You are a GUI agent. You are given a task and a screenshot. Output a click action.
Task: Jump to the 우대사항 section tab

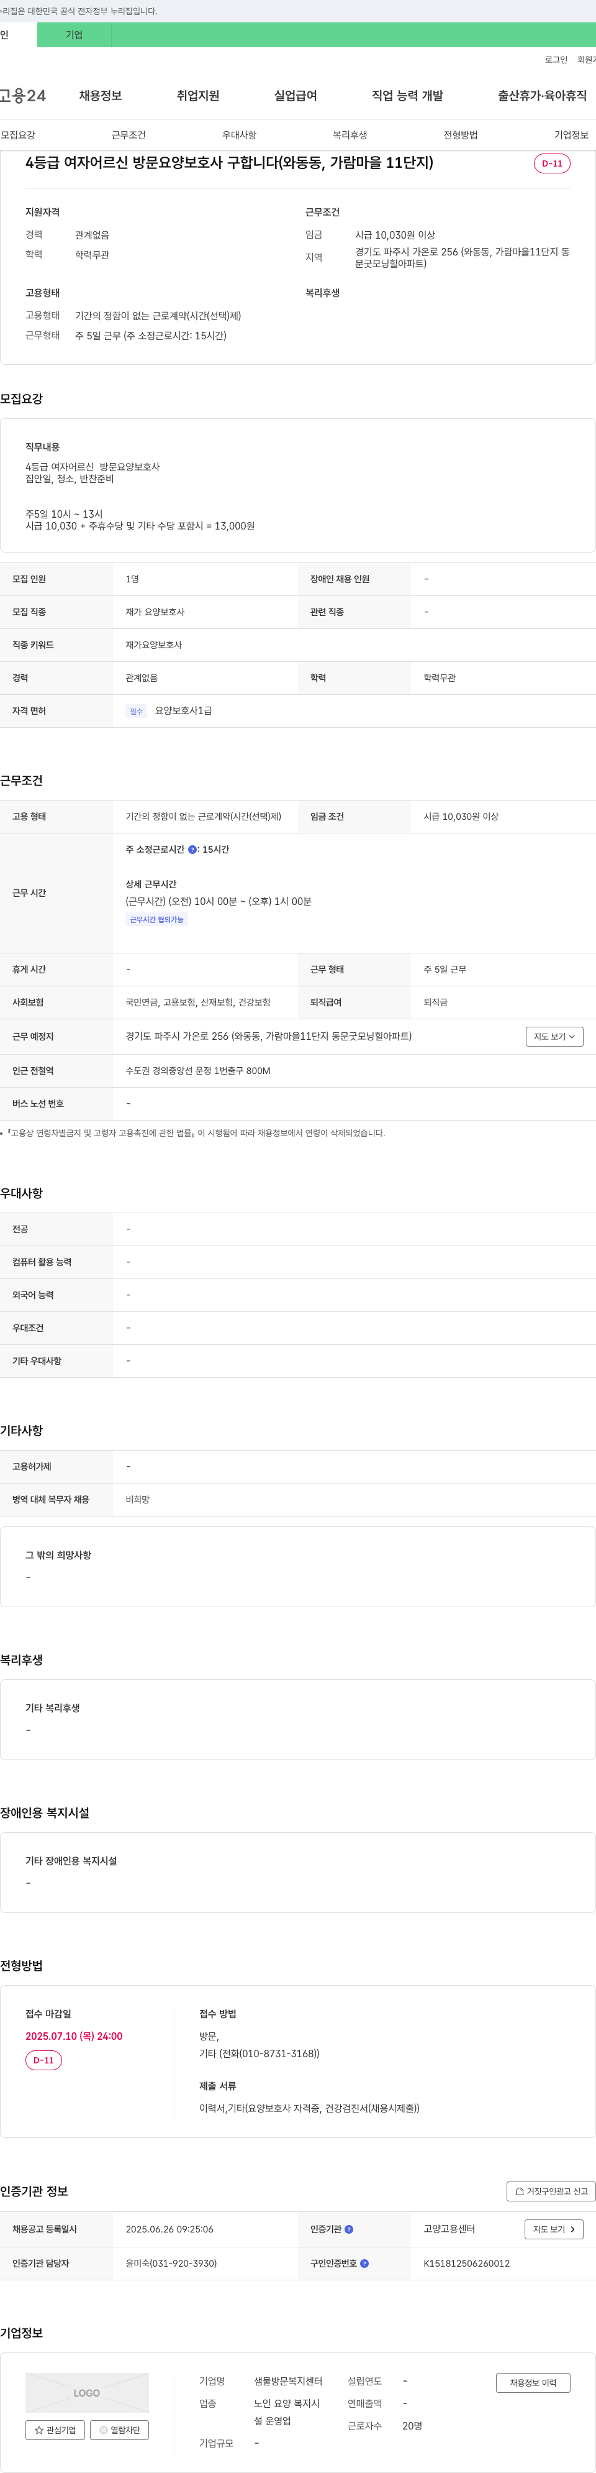tap(240, 135)
